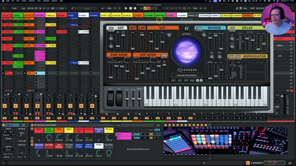Toggle the DELAY section power switch
The width and height of the screenshot is (296, 166).
tap(232, 29)
